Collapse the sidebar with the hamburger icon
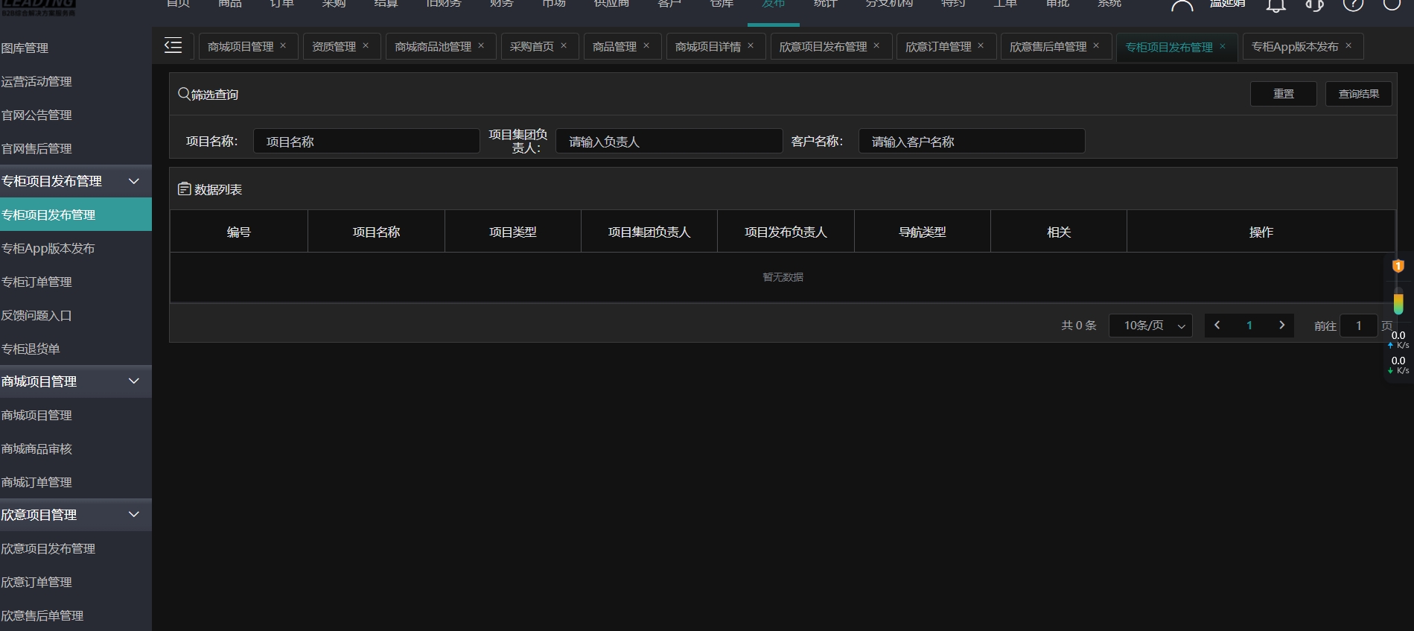1414x631 pixels. tap(173, 46)
